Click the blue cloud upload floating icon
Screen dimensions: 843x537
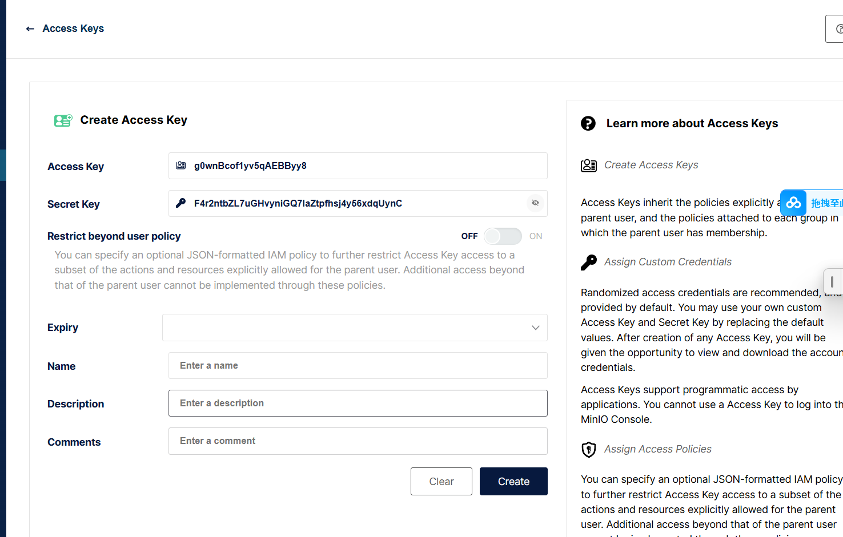(793, 203)
